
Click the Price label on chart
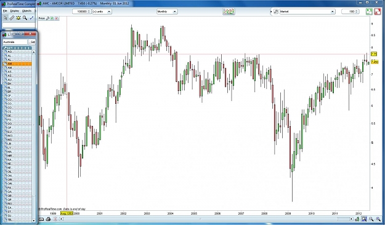click(x=41, y=18)
